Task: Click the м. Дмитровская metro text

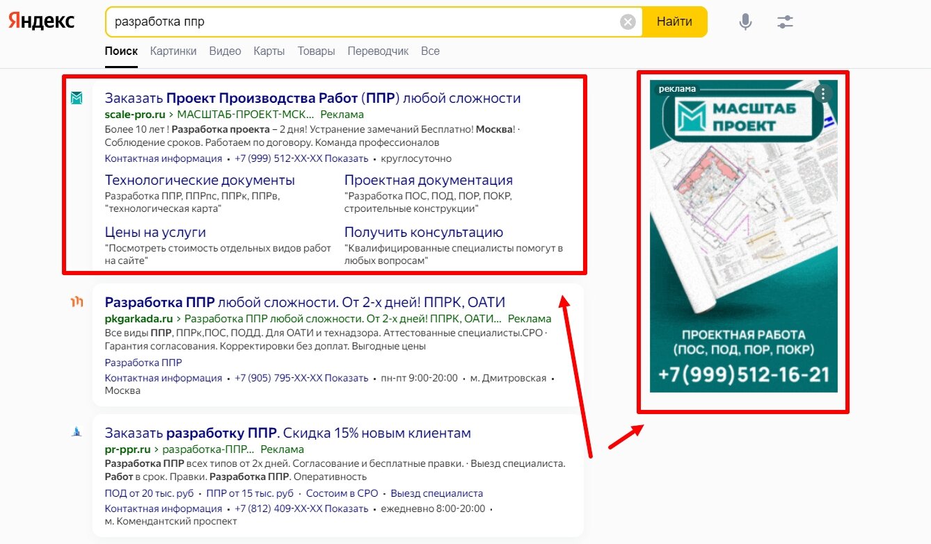Action: [x=508, y=378]
